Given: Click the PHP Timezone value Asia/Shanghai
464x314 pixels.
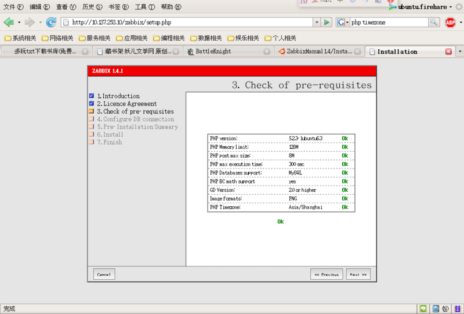Looking at the screenshot, I should (x=306, y=207).
